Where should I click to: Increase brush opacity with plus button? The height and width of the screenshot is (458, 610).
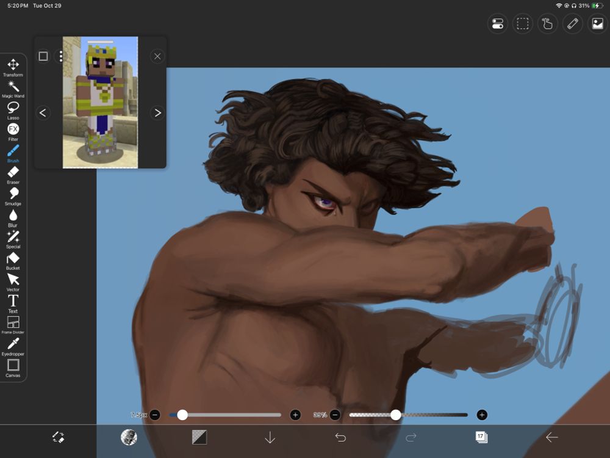tap(482, 415)
